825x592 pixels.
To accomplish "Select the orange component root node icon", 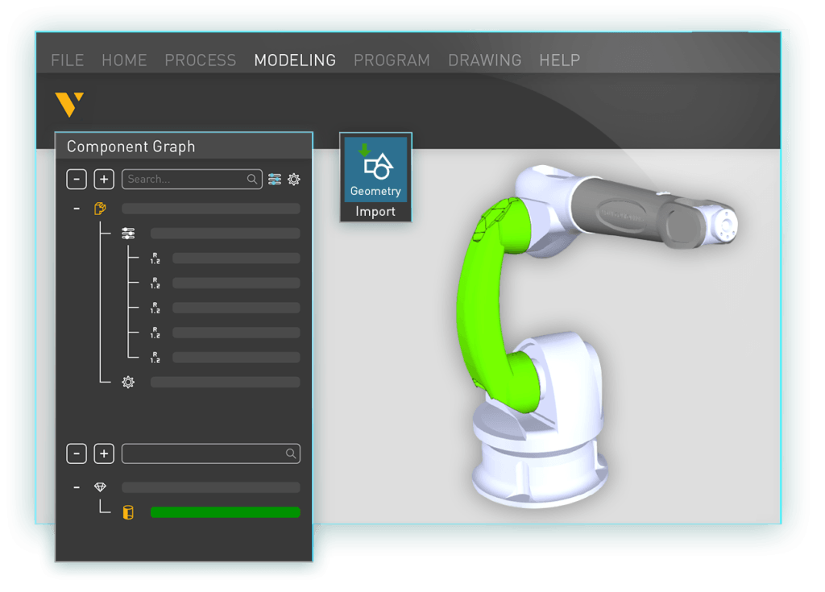I will (x=100, y=209).
